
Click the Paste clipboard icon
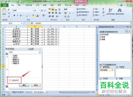click(4, 10)
